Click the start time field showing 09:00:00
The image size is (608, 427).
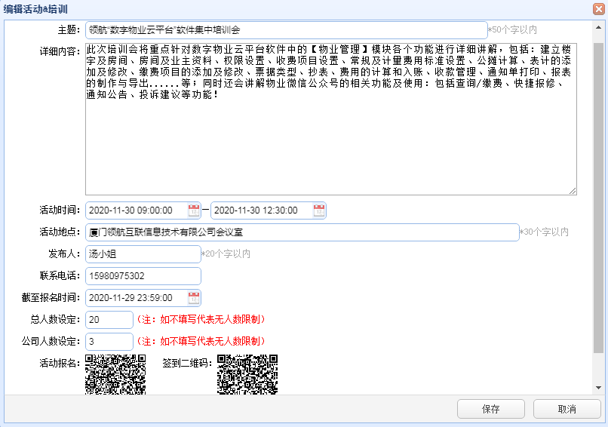(136, 210)
